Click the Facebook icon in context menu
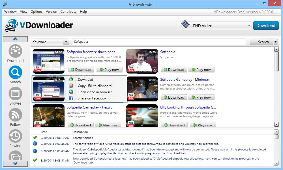Screen dimensions: 283x170 (71, 98)
